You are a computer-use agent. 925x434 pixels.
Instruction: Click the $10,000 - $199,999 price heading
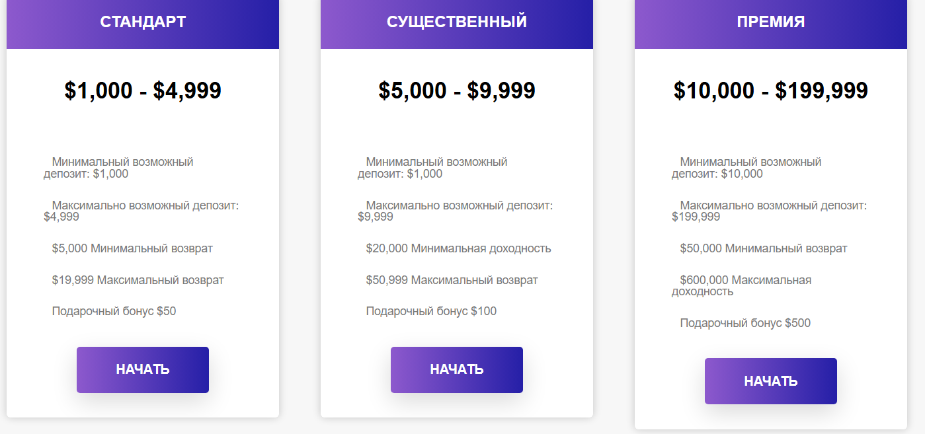tap(771, 91)
